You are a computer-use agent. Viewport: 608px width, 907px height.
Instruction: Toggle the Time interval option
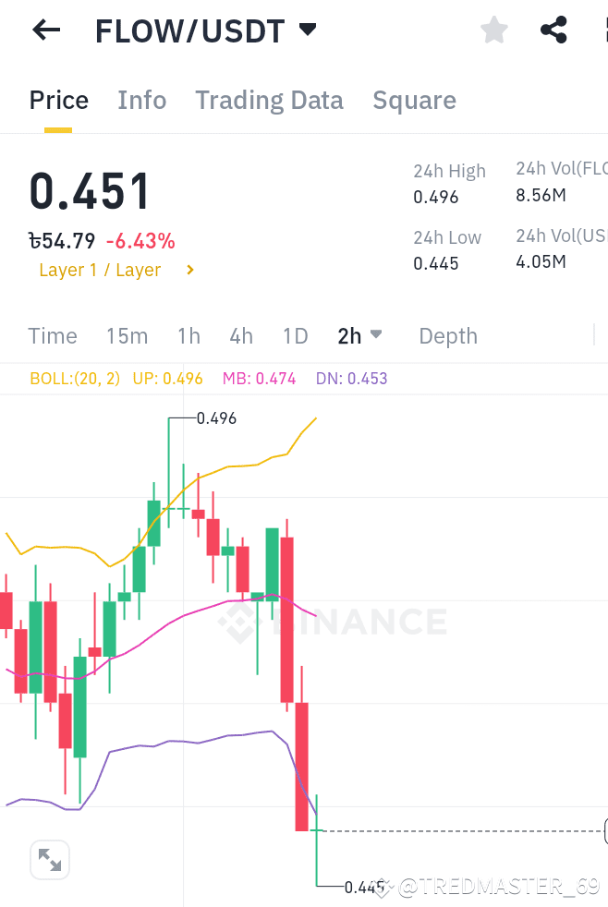click(x=52, y=336)
